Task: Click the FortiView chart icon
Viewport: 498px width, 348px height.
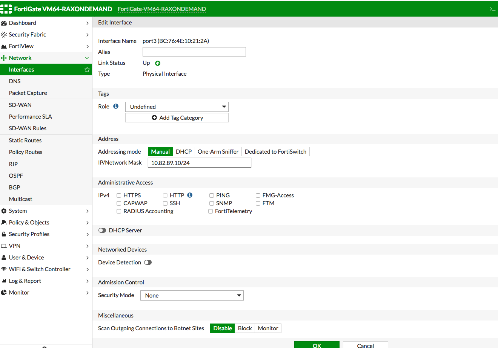Action: coord(4,46)
